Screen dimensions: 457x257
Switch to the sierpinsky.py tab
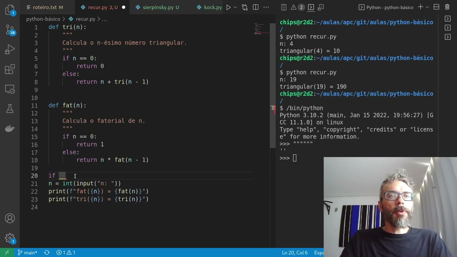(x=161, y=7)
